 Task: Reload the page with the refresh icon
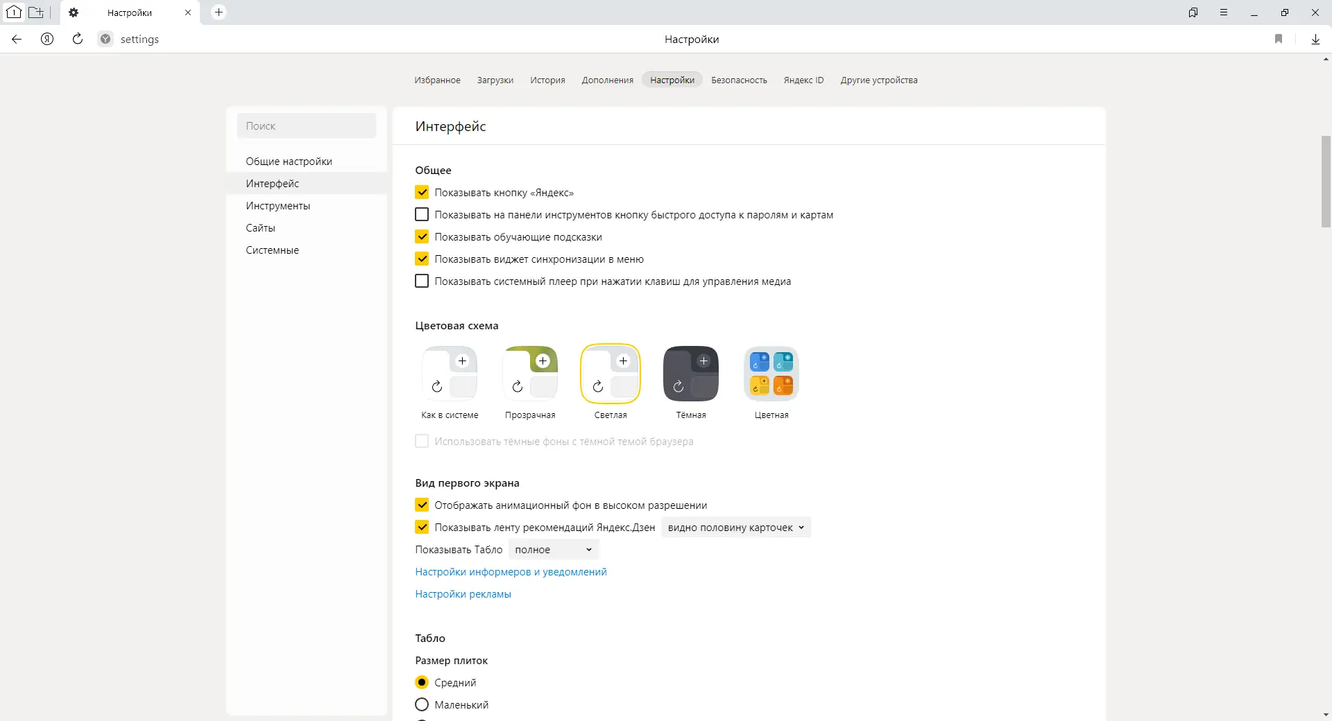tap(78, 40)
